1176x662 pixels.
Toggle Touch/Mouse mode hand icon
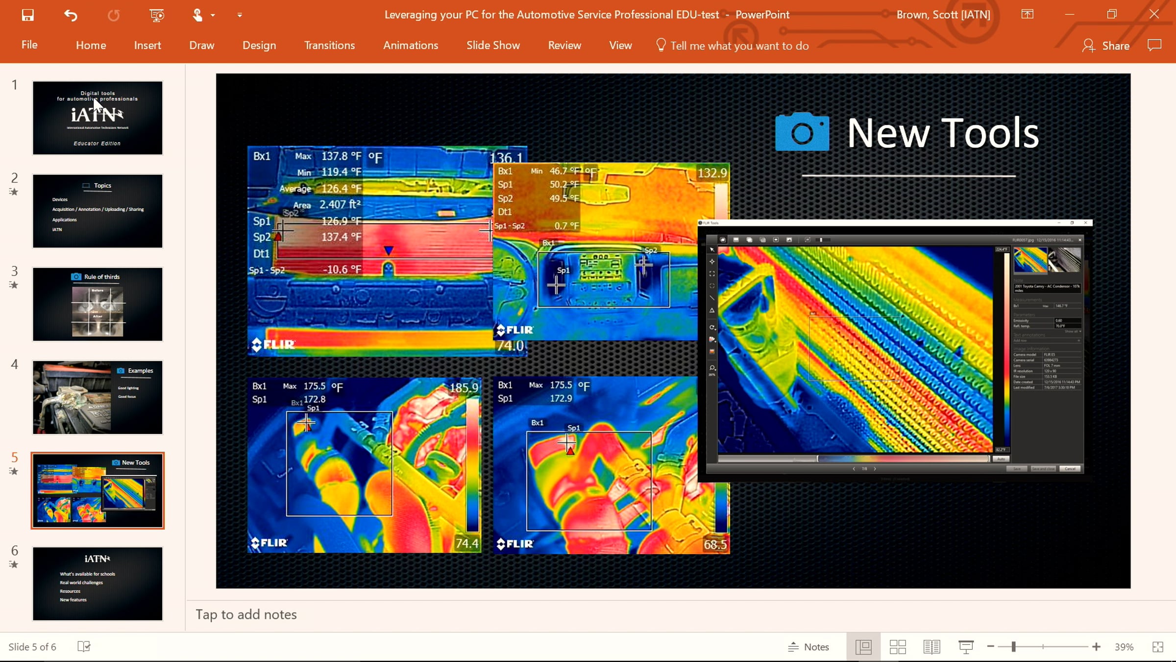197,15
